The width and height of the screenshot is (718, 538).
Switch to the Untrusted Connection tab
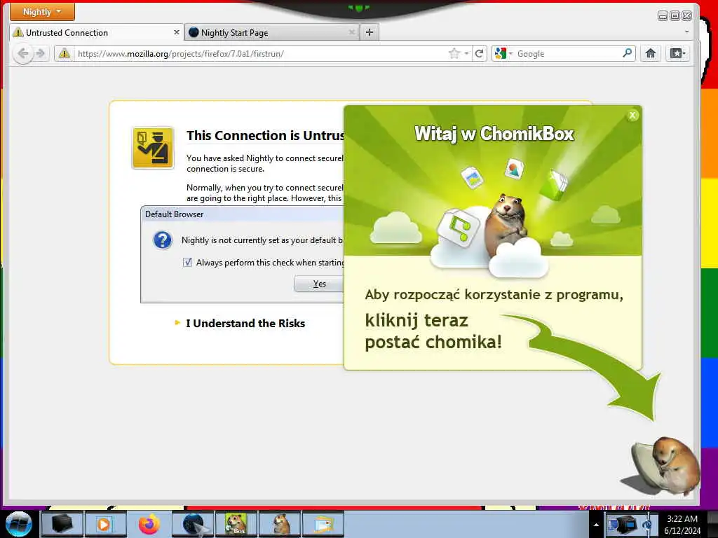point(96,32)
